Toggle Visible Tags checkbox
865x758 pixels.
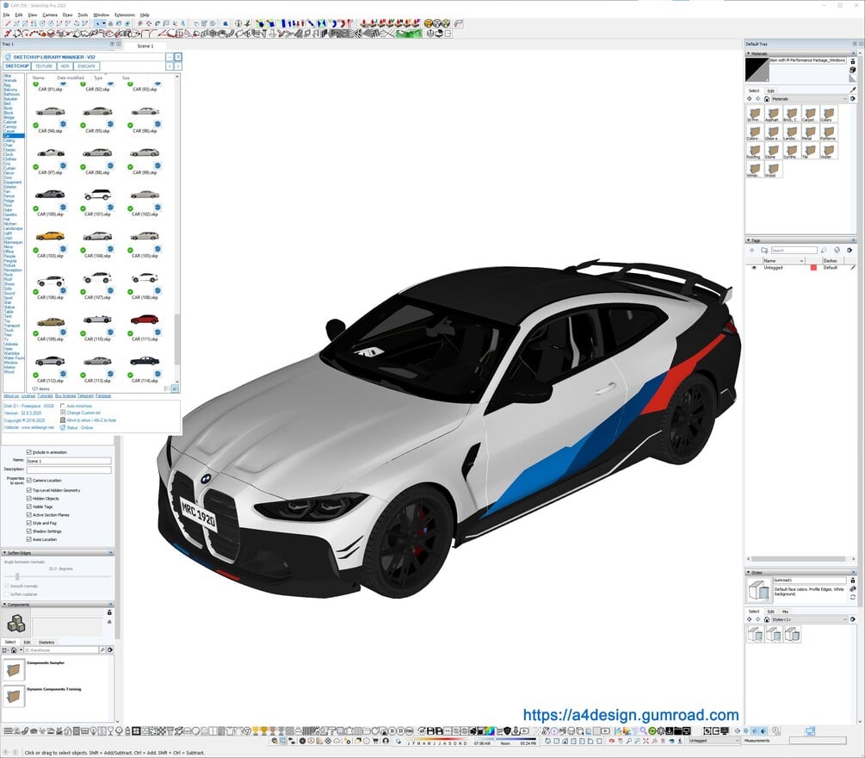tap(29, 506)
